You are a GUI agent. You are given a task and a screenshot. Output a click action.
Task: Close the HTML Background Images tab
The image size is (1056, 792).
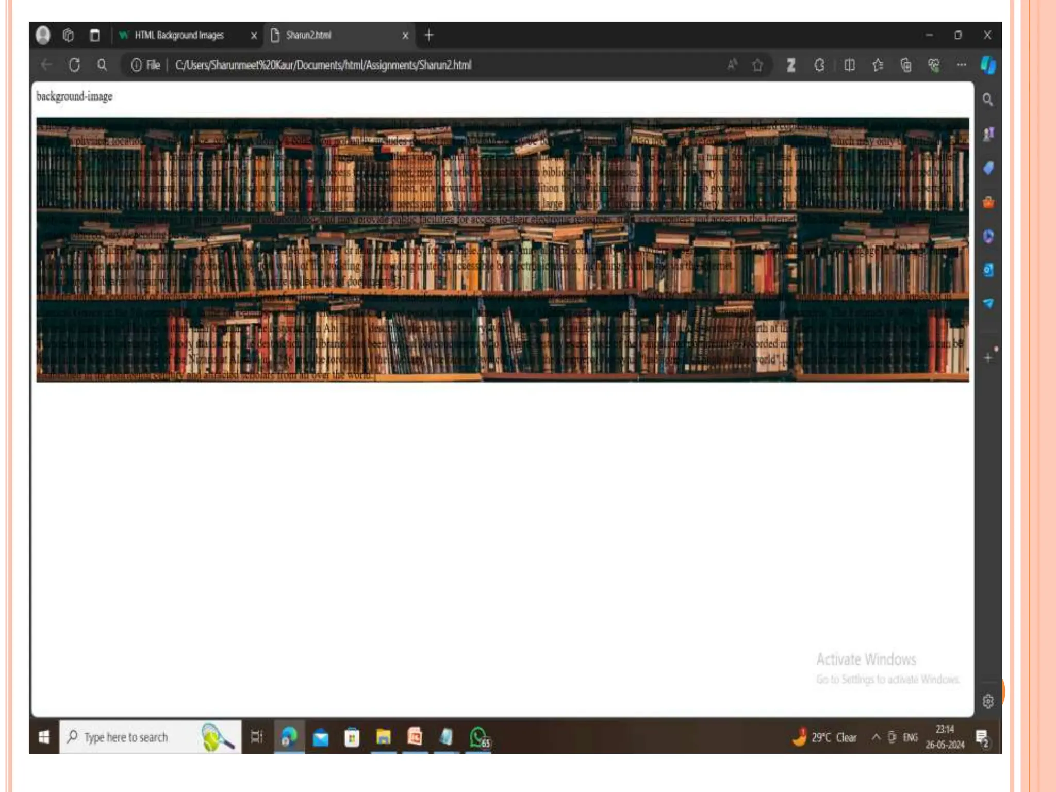tap(254, 36)
